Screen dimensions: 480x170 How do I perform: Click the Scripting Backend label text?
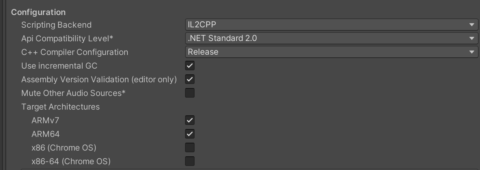tap(56, 25)
